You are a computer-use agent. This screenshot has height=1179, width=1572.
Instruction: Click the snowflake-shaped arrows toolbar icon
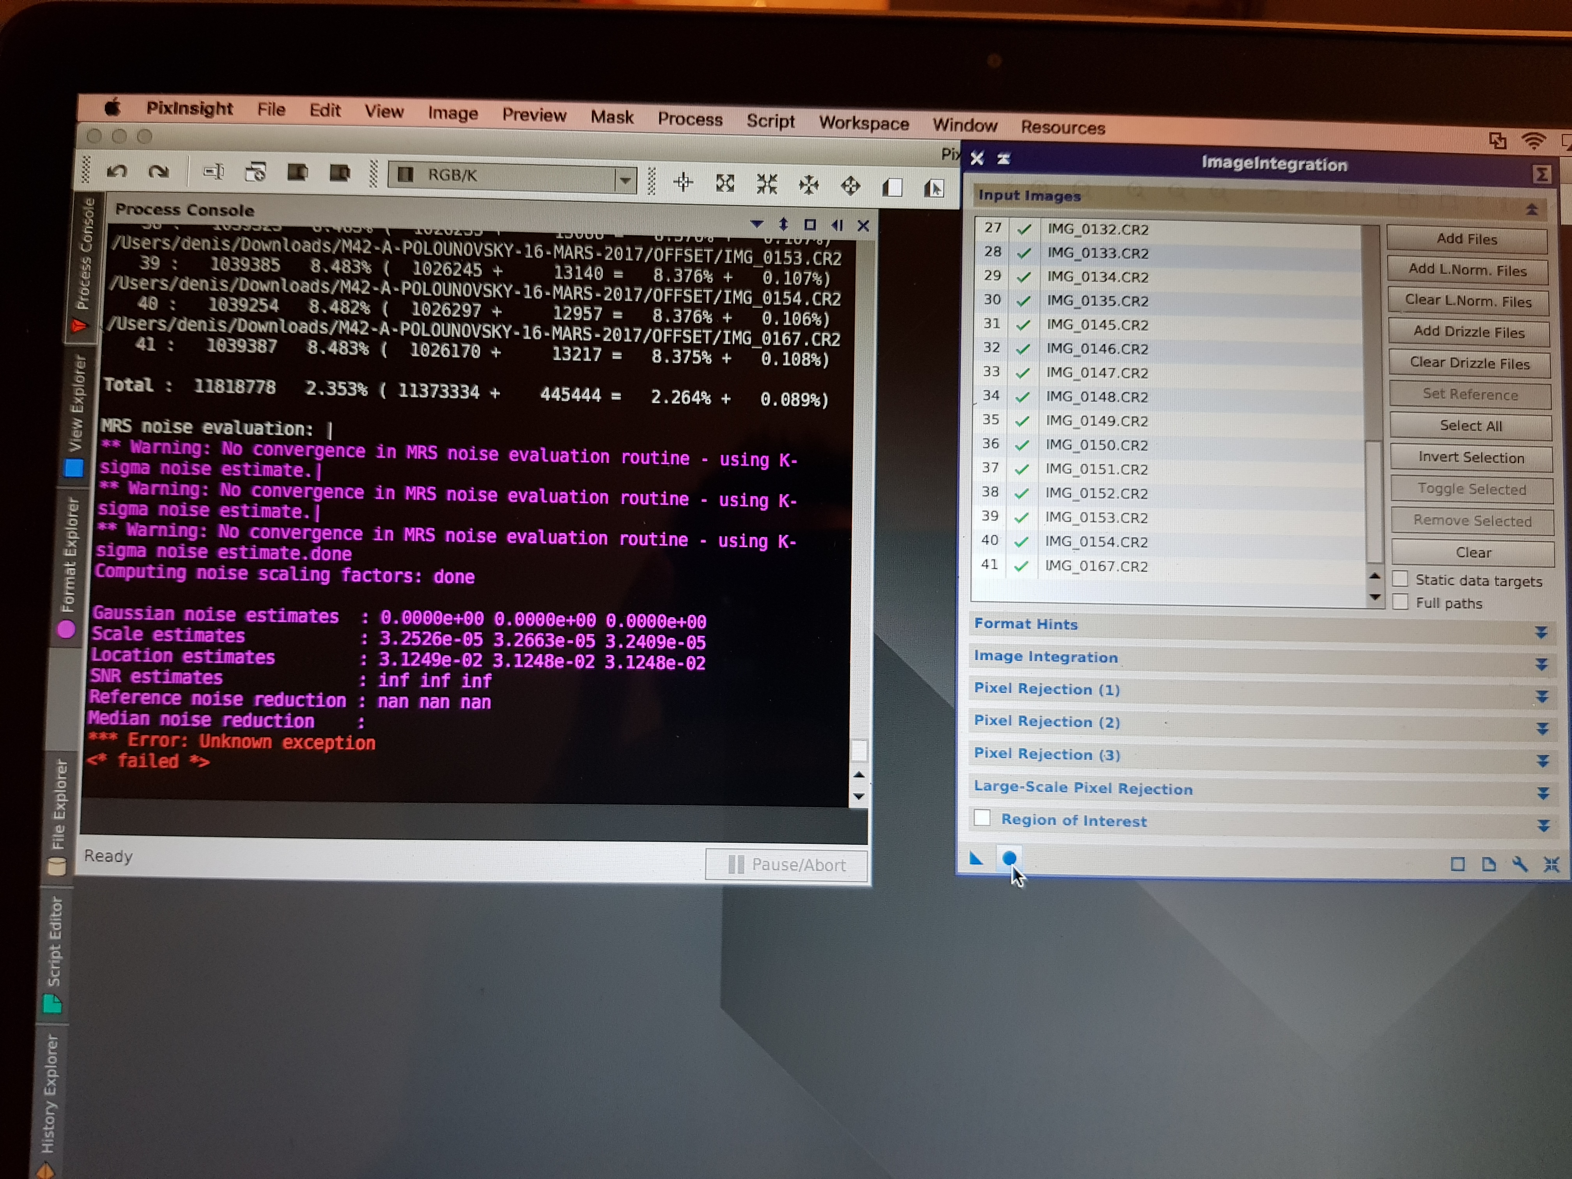(809, 186)
